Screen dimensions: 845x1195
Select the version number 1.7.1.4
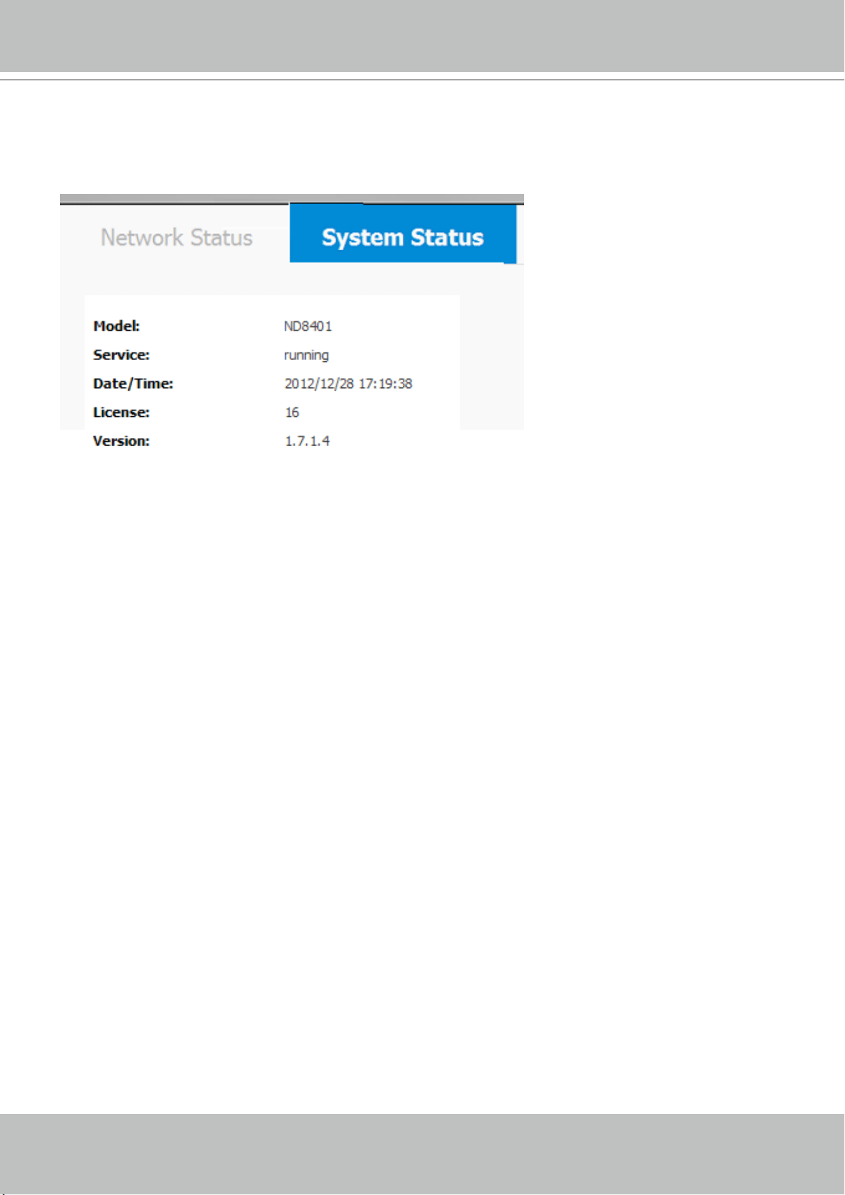[x=307, y=441]
